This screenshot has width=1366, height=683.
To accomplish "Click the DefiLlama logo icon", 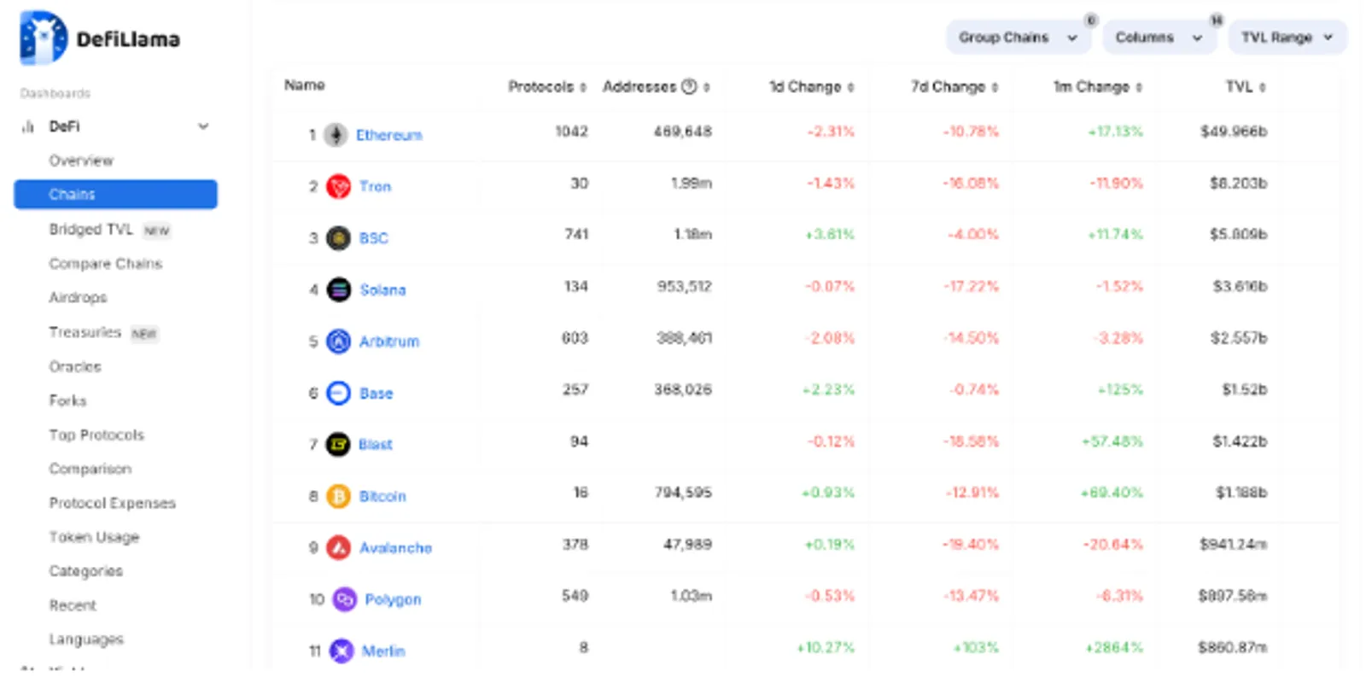I will coord(43,38).
